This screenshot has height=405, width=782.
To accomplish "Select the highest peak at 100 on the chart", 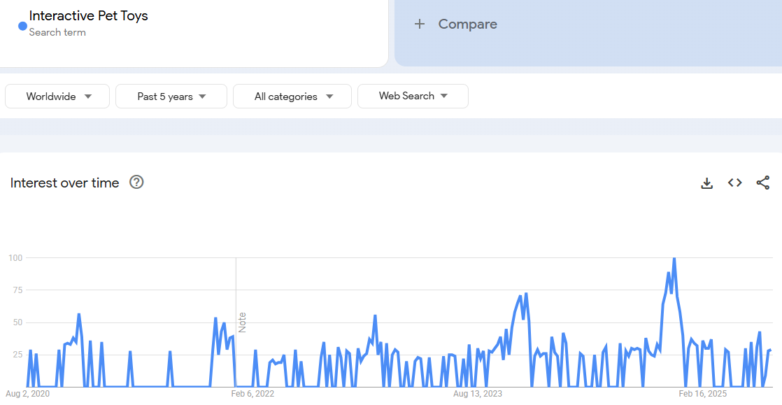I will coord(674,259).
